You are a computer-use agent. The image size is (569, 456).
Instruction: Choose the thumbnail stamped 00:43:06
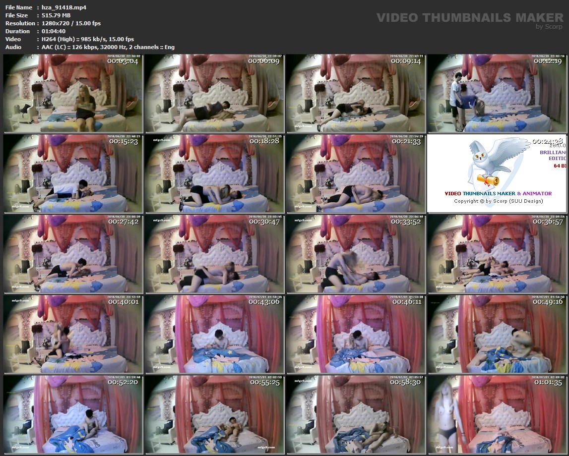pos(215,334)
